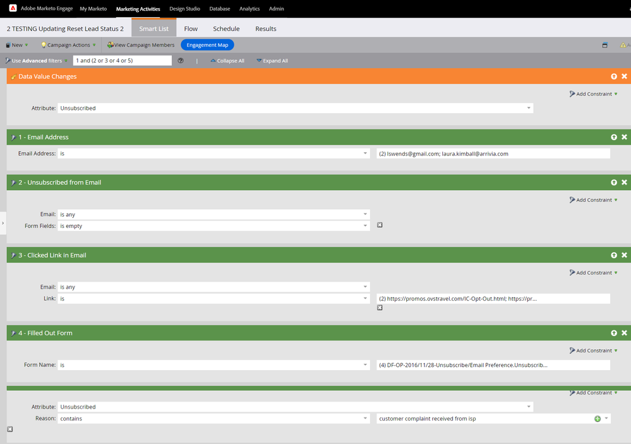Image resolution: width=631 pixels, height=444 pixels.
Task: Open My Marketo menu
Action: click(93, 8)
